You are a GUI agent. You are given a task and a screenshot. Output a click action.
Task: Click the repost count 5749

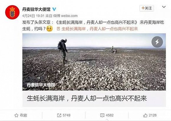click(67, 115)
